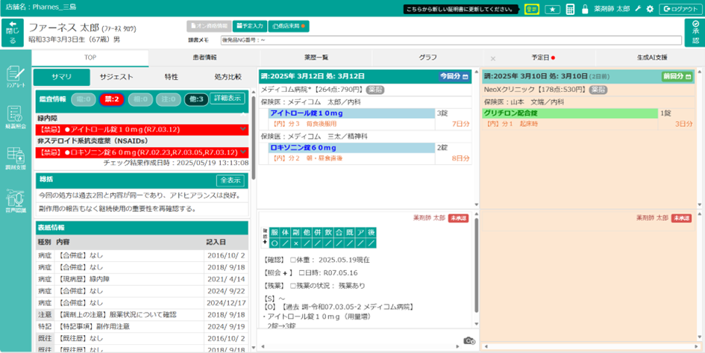Click the camera icon below the notes
The image size is (705, 353).
[469, 341]
